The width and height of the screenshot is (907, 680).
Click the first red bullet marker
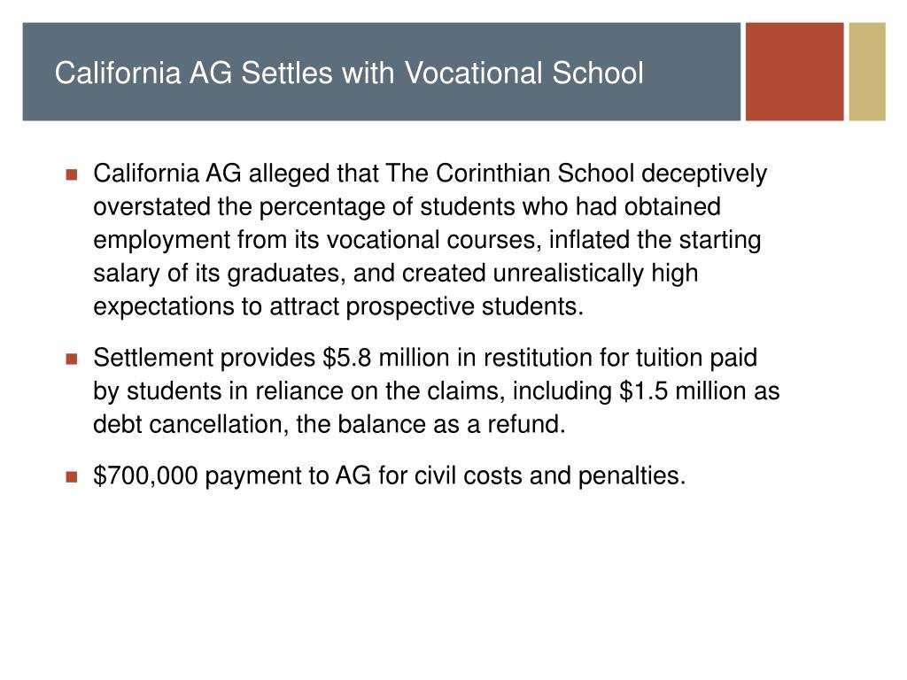tap(72, 174)
